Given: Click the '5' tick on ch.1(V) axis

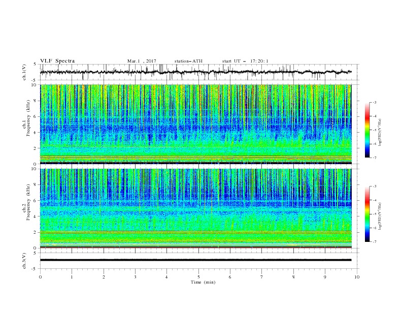Looking at the screenshot, I should click(35, 65).
